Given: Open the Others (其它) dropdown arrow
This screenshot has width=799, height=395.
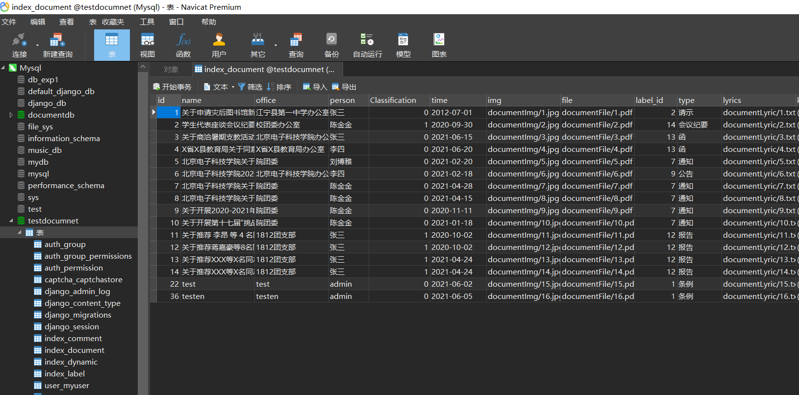Looking at the screenshot, I should click(275, 46).
